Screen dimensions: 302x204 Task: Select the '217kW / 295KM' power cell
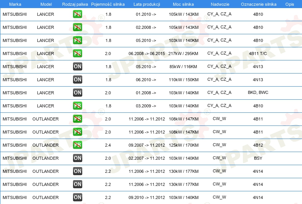[183, 54]
